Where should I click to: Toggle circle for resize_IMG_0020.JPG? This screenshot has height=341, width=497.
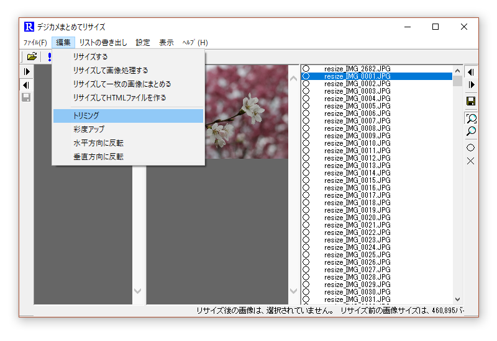tap(306, 218)
